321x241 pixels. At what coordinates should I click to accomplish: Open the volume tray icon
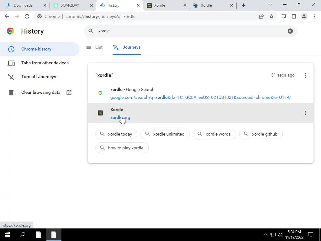[x=280, y=235]
